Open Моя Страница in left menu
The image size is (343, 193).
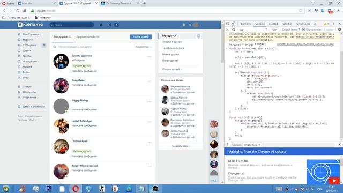click(31, 34)
